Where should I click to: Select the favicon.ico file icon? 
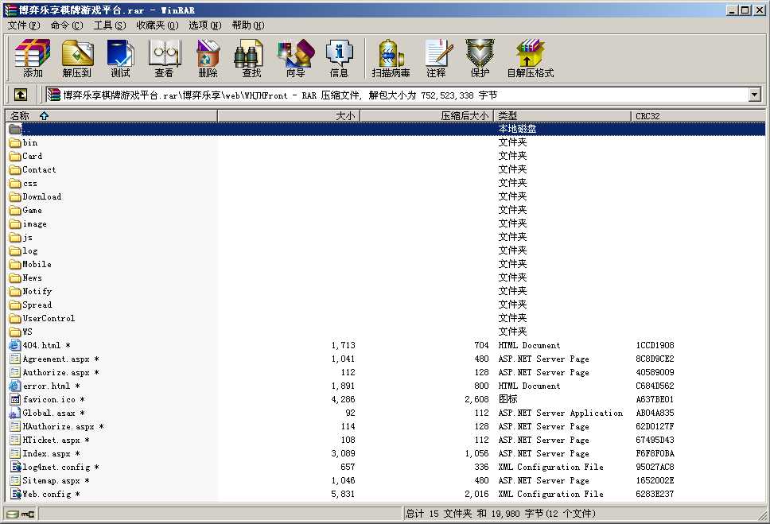tap(15, 399)
